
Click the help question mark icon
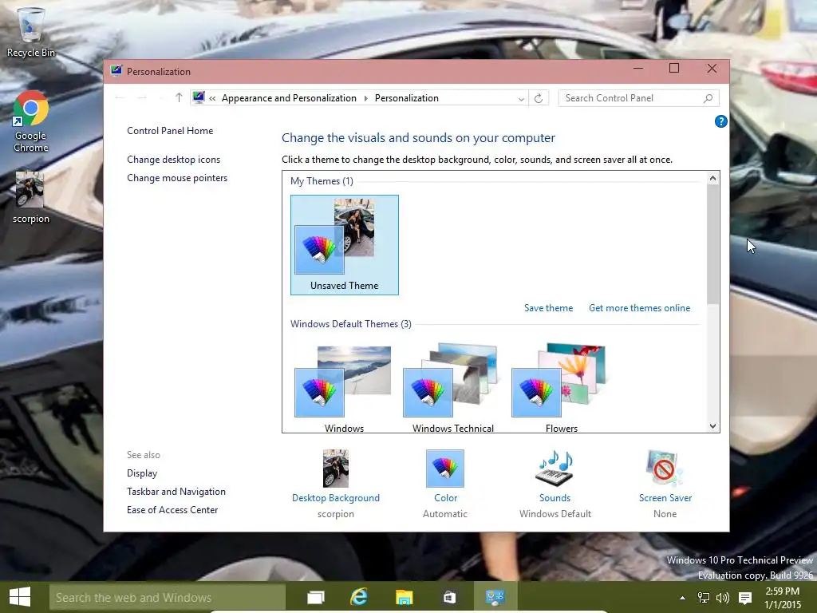tap(720, 121)
